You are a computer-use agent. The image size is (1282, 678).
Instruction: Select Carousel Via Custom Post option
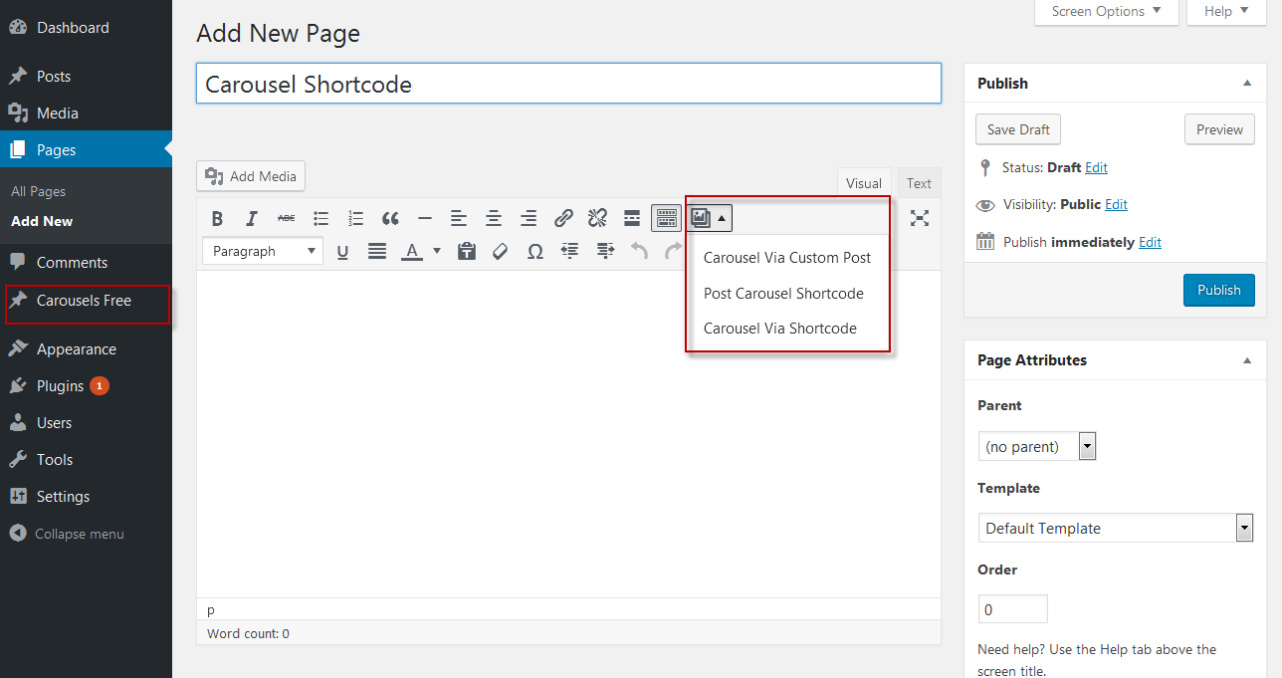[x=787, y=257]
